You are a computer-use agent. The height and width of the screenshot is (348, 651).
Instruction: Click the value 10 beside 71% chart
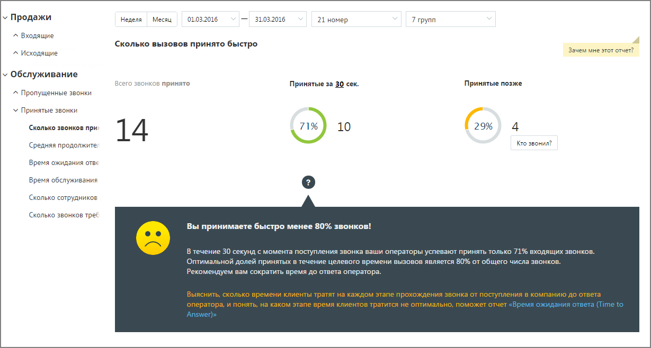[x=344, y=127]
